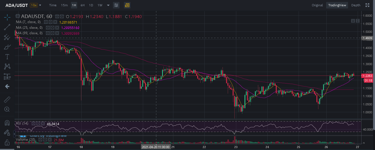Click the left arrow marker tool
Viewport: 375px width, 150px height.
7,86
